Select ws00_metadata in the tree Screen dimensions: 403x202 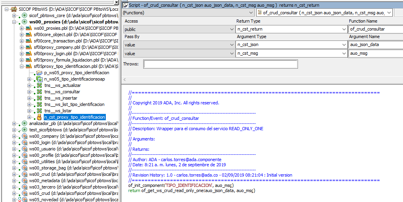(x=44, y=181)
